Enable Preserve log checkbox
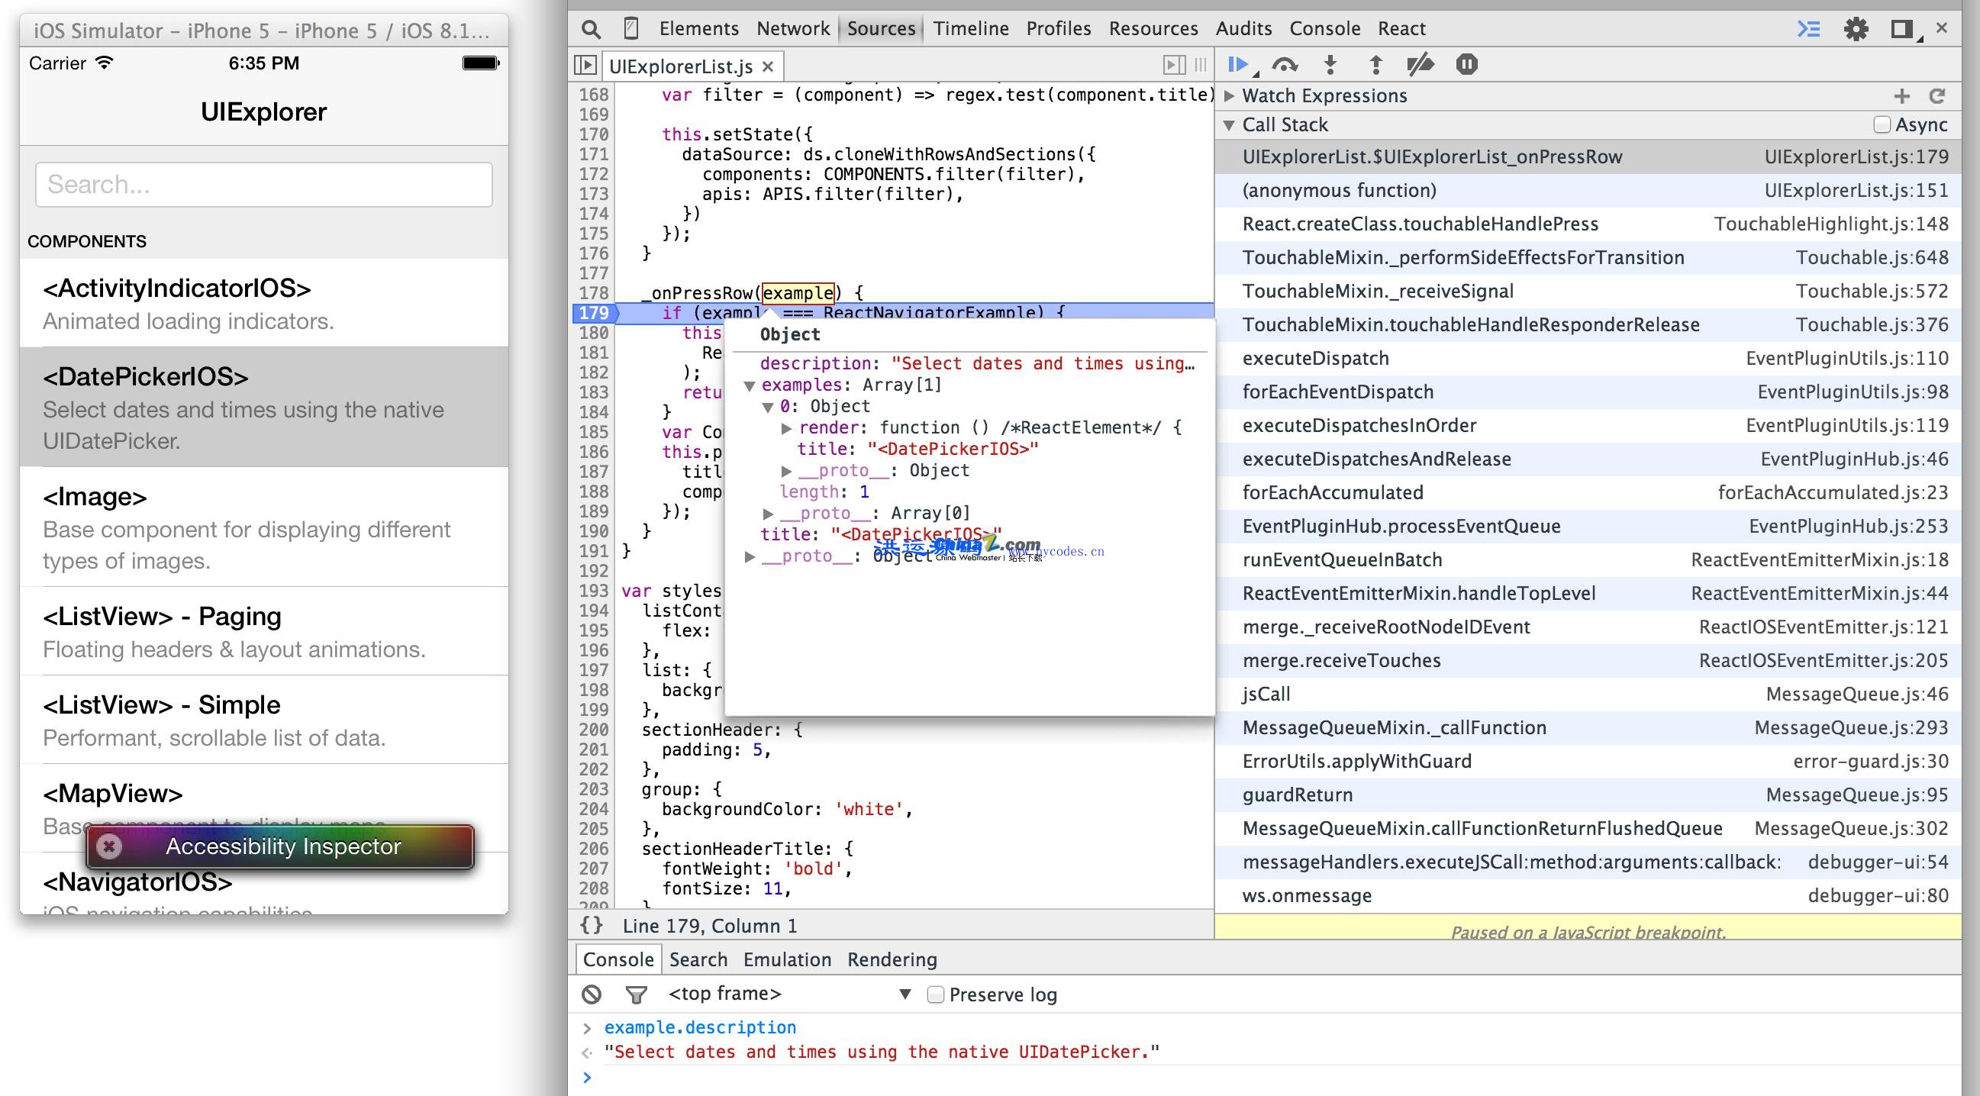 click(x=934, y=994)
